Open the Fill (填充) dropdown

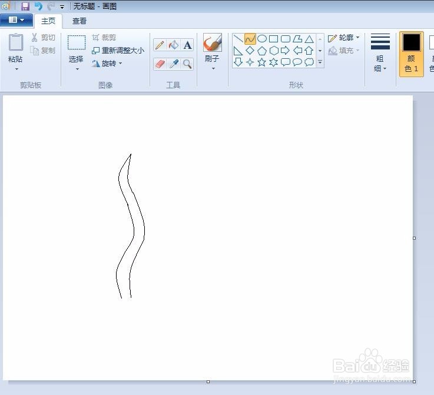click(344, 51)
